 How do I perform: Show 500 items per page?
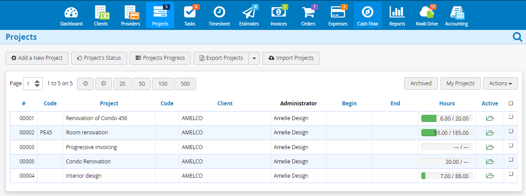tap(185, 84)
